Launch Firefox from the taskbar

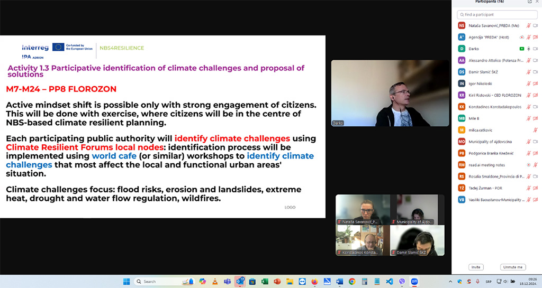313,282
